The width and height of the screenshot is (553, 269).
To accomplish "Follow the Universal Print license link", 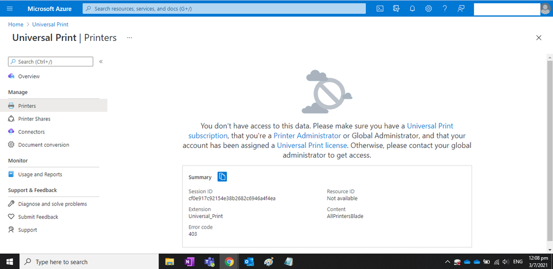I will coord(312,145).
